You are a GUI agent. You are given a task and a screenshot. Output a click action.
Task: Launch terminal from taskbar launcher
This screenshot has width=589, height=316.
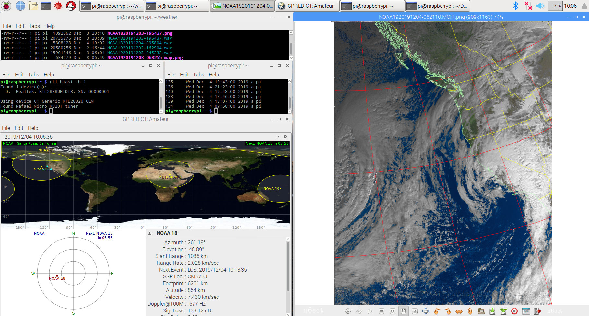tap(45, 6)
